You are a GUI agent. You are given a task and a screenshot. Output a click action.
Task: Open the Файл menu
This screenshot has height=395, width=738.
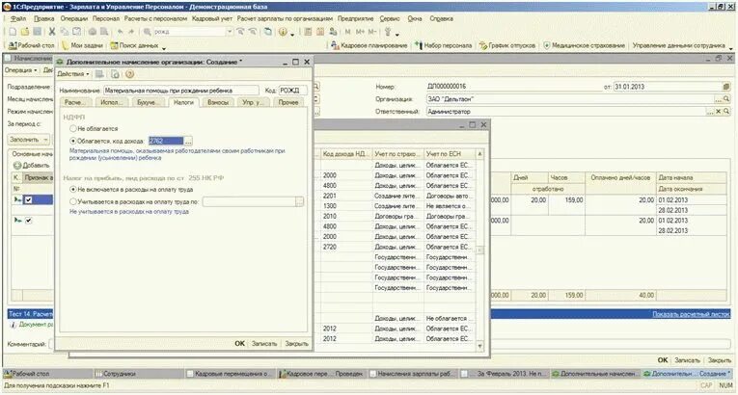pyautogui.click(x=18, y=19)
